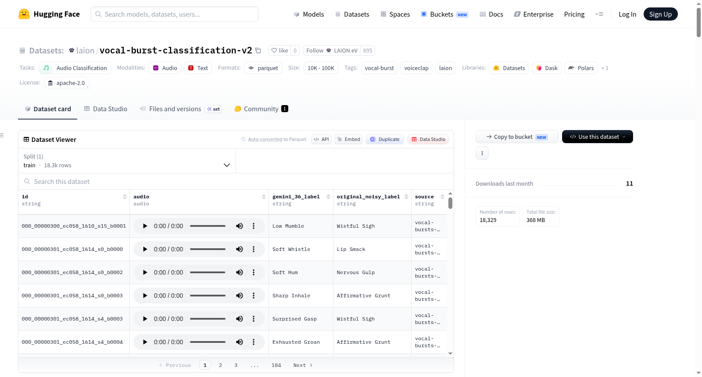The image size is (702, 377).
Task: Open the Use this dataset dropdown
Action: tap(598, 137)
